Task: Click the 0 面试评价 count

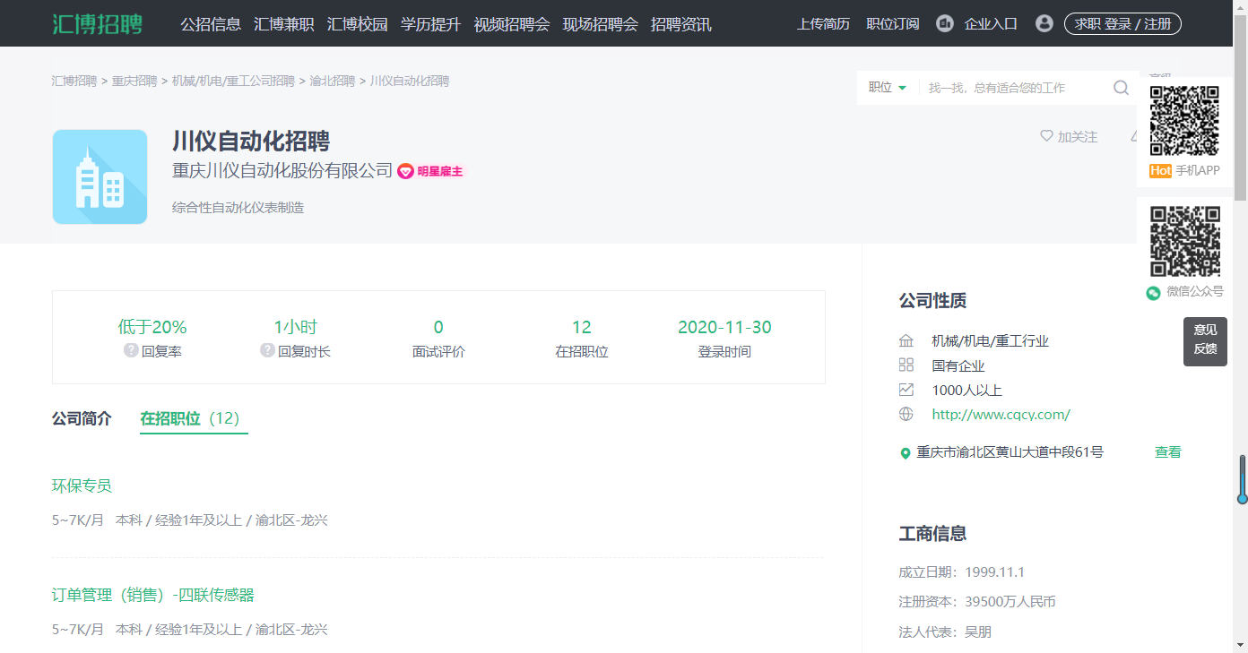Action: pyautogui.click(x=438, y=327)
